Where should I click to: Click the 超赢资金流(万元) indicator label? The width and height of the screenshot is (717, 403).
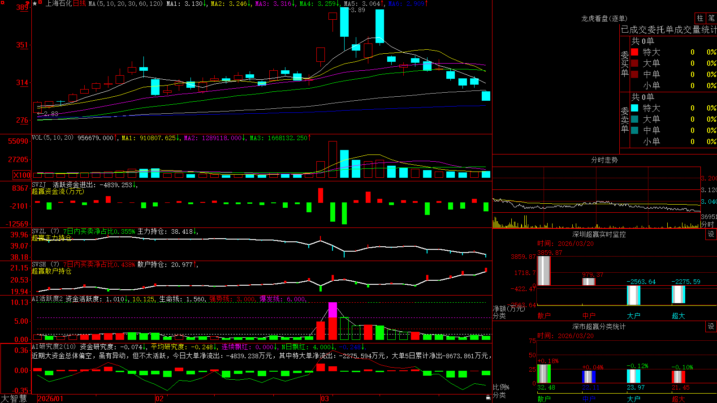(x=58, y=191)
